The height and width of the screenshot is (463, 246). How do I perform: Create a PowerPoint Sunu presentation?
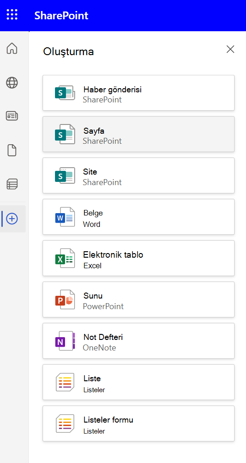pos(138,299)
